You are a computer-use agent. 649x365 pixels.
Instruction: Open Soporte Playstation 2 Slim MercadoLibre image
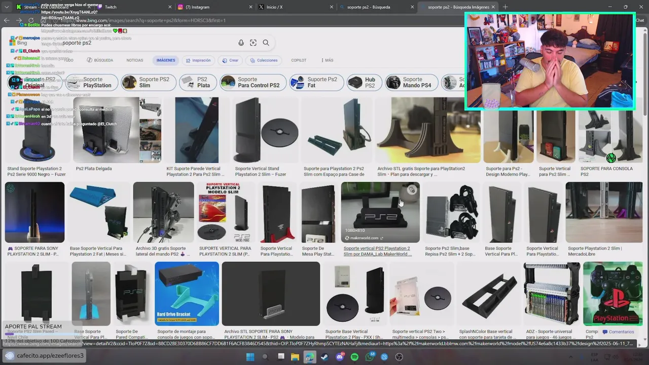coord(604,212)
